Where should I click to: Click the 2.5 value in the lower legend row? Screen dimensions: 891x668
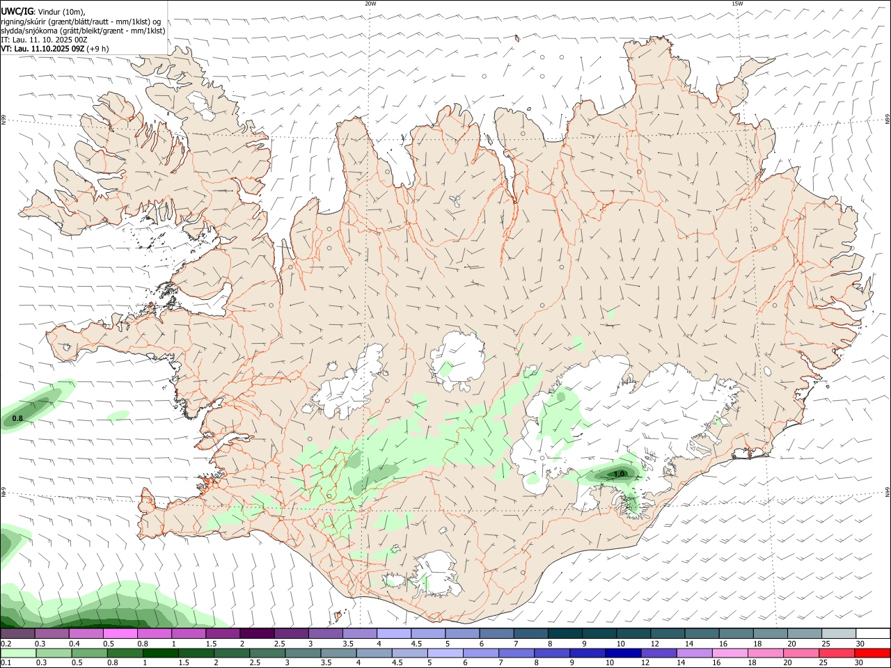pyautogui.click(x=255, y=662)
